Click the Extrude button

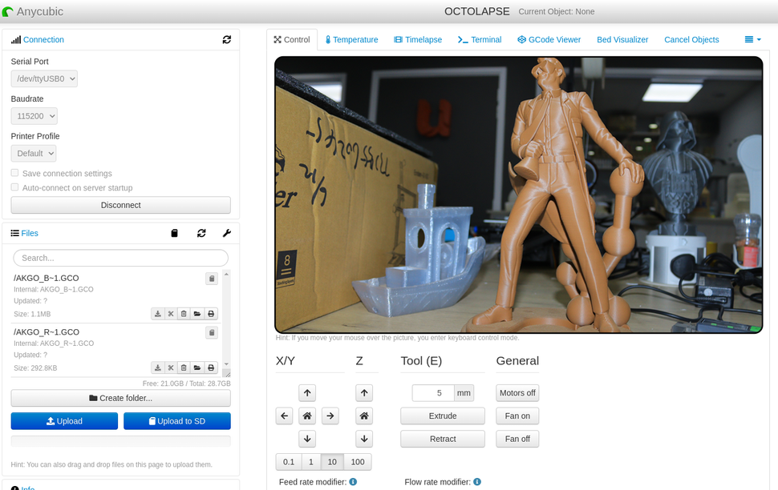pos(442,416)
